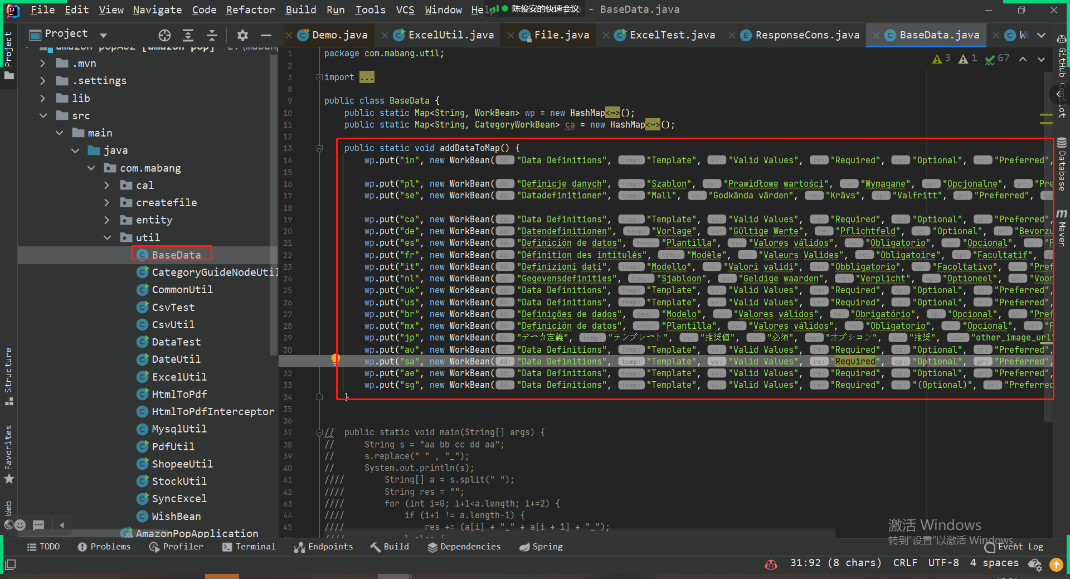This screenshot has width=1070, height=579.
Task: Switch to the ExcelUtil.java tab
Action: click(x=450, y=35)
